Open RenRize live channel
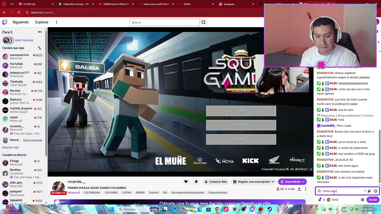This screenshot has width=381, height=214. (x=22, y=173)
